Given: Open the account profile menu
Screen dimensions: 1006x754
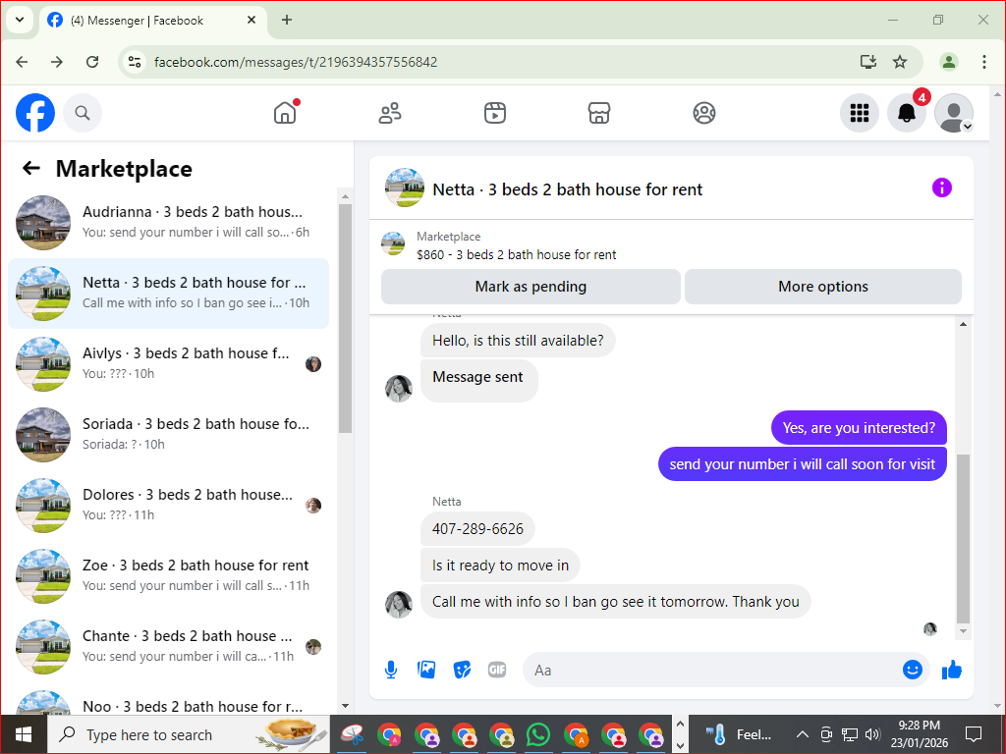Looking at the screenshot, I should (954, 113).
